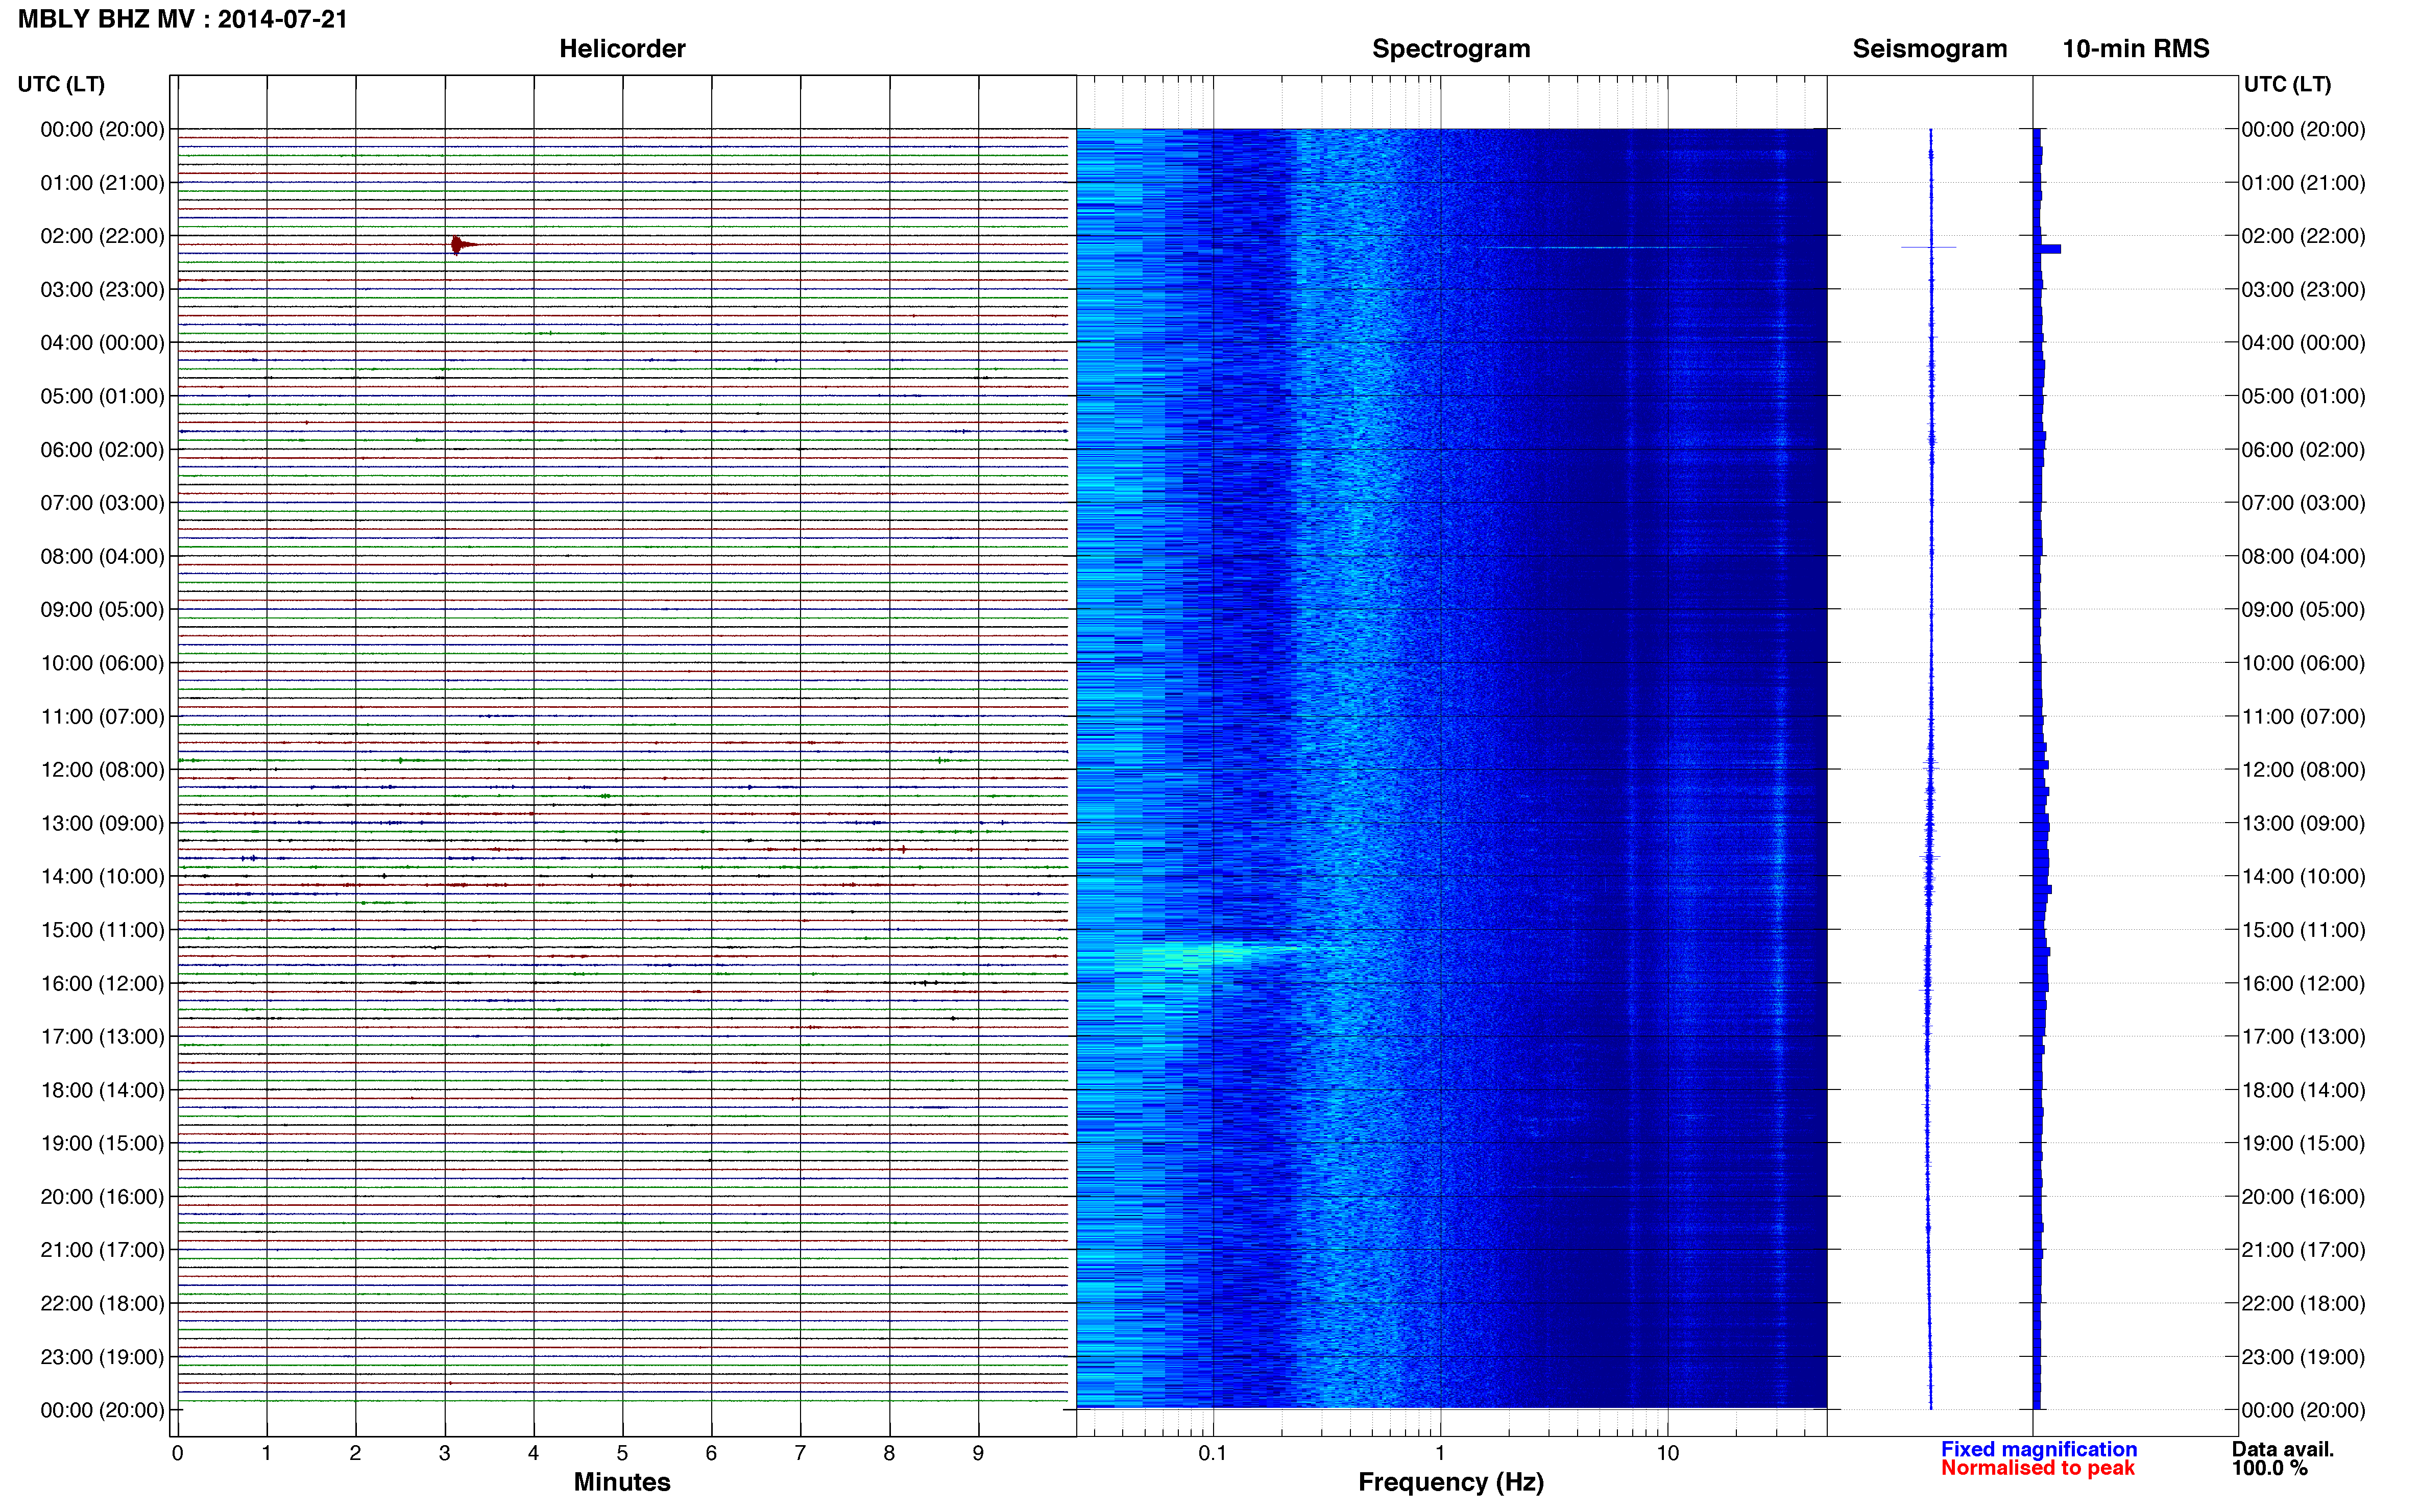Viewport: 2420px width, 1512px height.
Task: Click the 'Seismogram' panel heading
Action: coord(1930,49)
